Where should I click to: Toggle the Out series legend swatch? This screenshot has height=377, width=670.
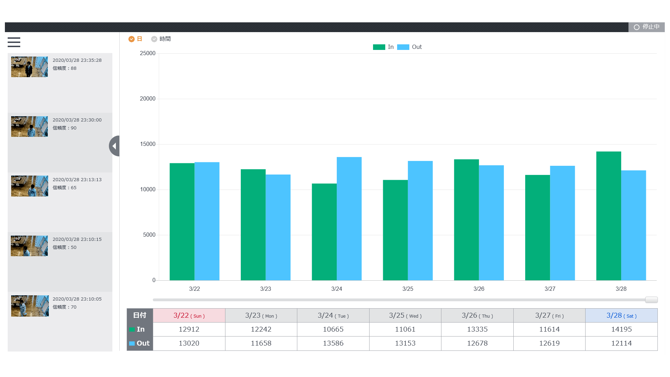coord(403,47)
